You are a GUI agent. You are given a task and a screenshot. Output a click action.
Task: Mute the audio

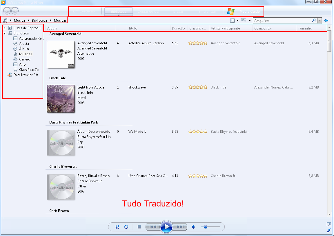193,227
